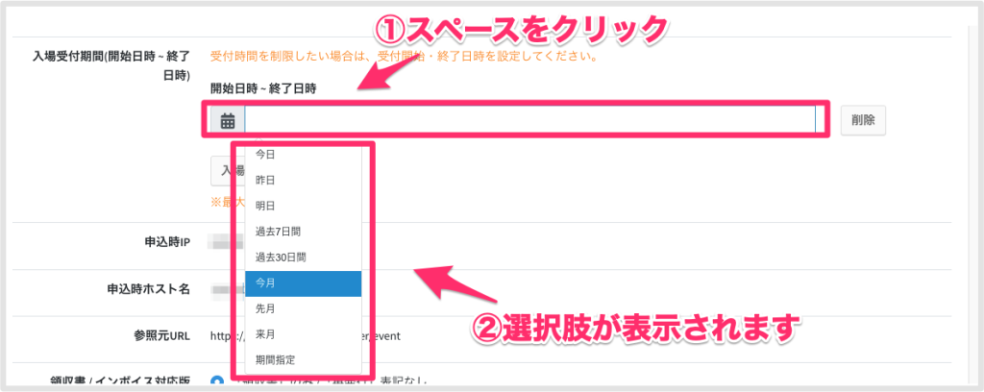This screenshot has width=984, height=392.
Task: Click the 入場受付期間 field label
Action: pos(111,65)
